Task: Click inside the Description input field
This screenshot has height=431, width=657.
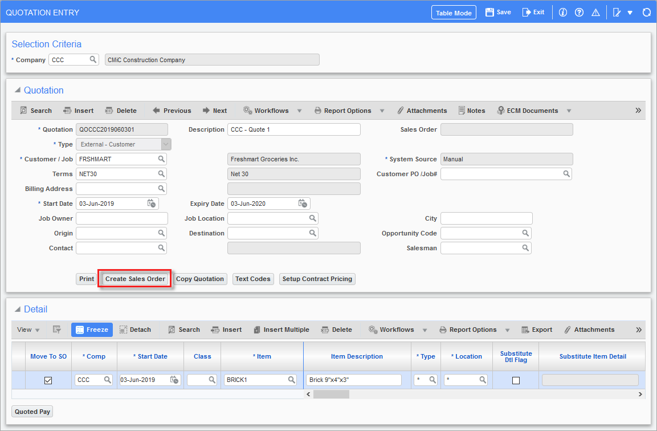Action: click(x=293, y=129)
